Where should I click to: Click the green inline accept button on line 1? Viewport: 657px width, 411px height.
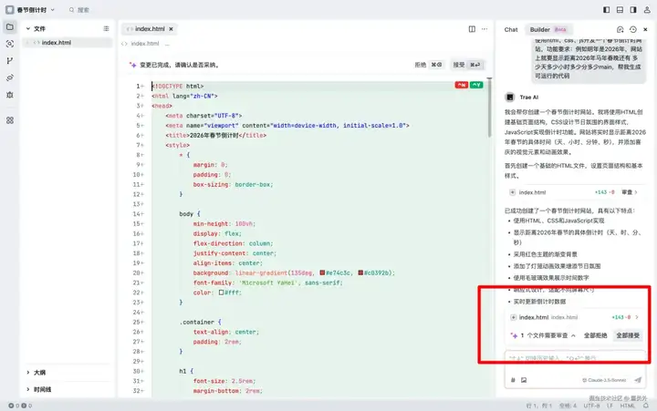476,85
